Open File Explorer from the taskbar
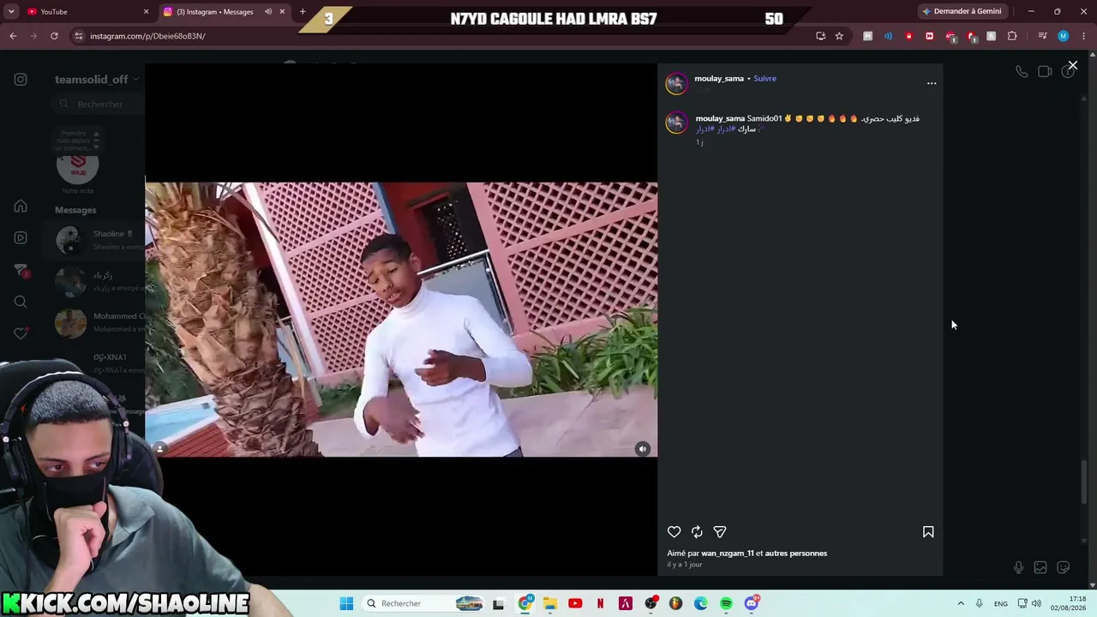 [550, 603]
